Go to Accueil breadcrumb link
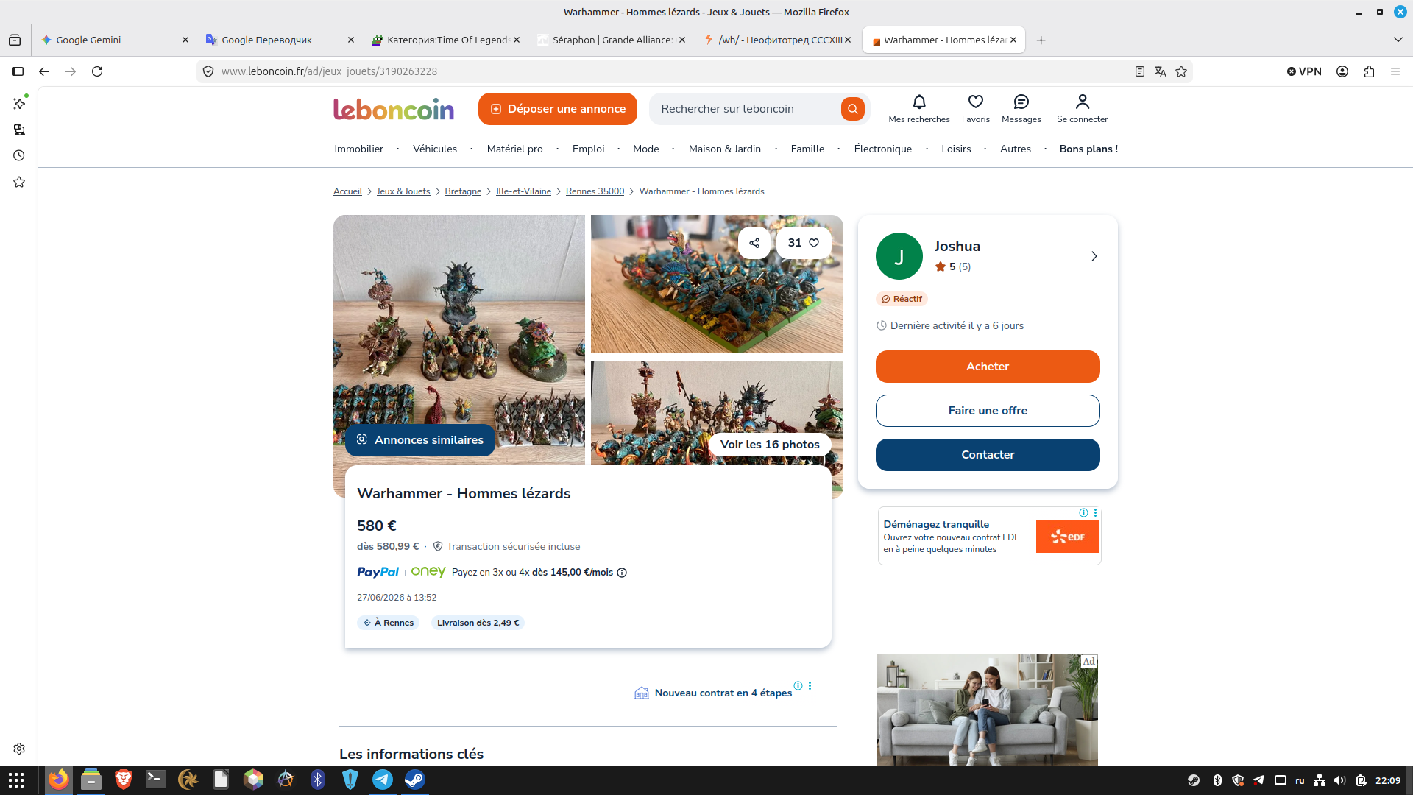Screen dimensions: 1413x795 (x=347, y=191)
